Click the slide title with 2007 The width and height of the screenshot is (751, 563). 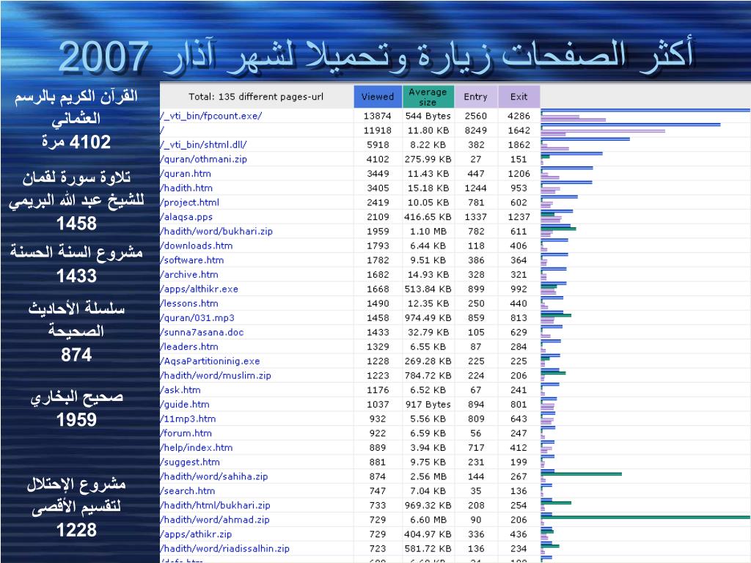click(x=375, y=56)
